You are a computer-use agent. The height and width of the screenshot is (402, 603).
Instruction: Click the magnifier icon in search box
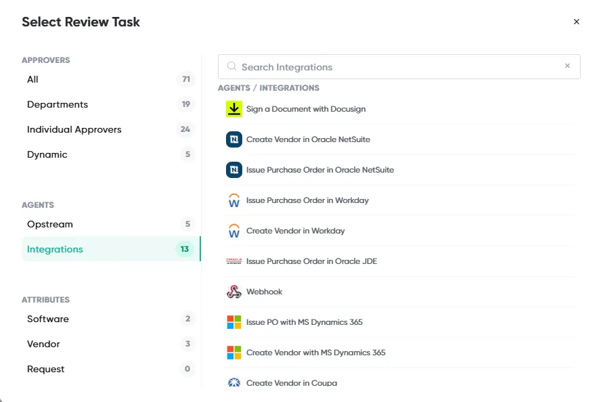pos(231,66)
